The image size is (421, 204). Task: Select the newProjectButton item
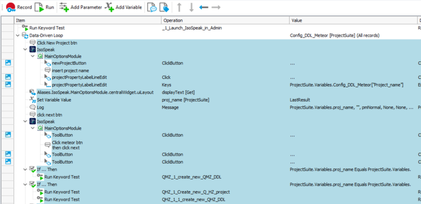click(x=69, y=63)
